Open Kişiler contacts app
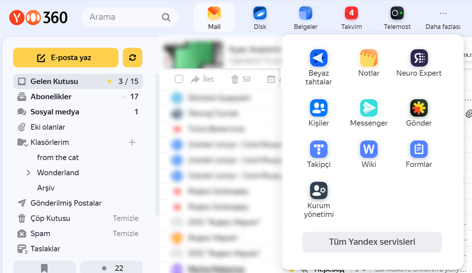The height and width of the screenshot is (273, 472). point(318,108)
